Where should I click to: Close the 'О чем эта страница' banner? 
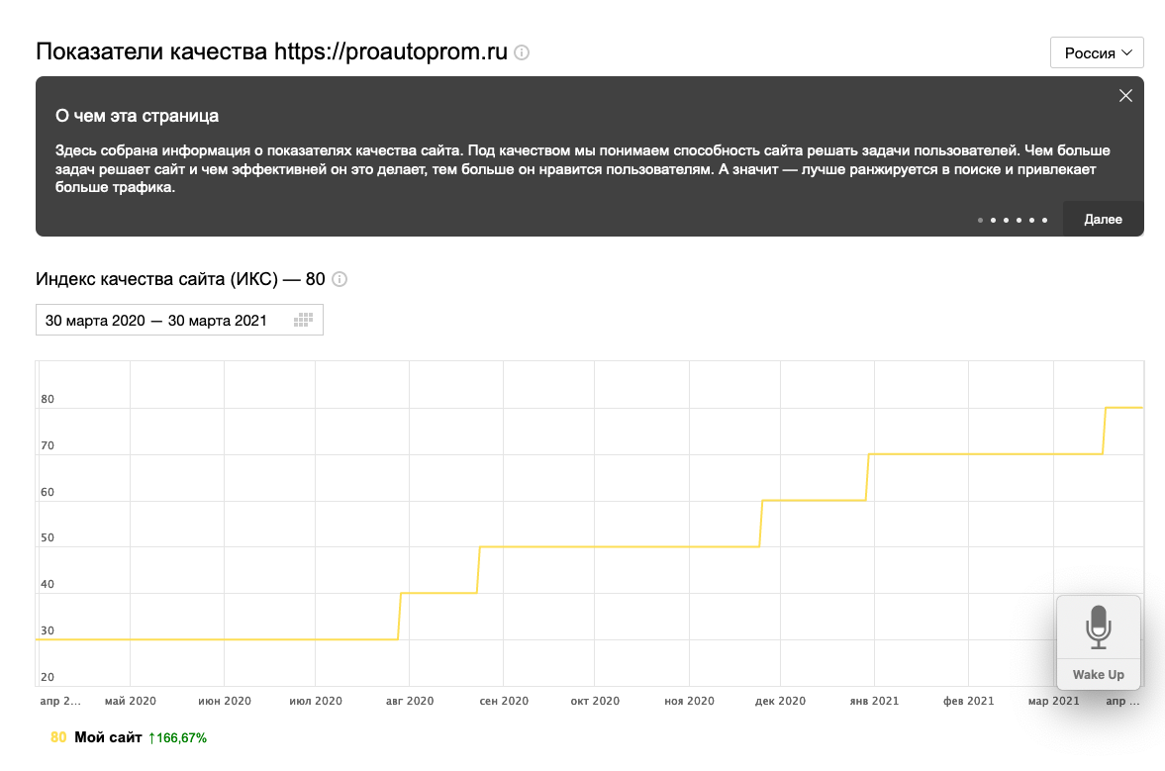click(x=1125, y=96)
